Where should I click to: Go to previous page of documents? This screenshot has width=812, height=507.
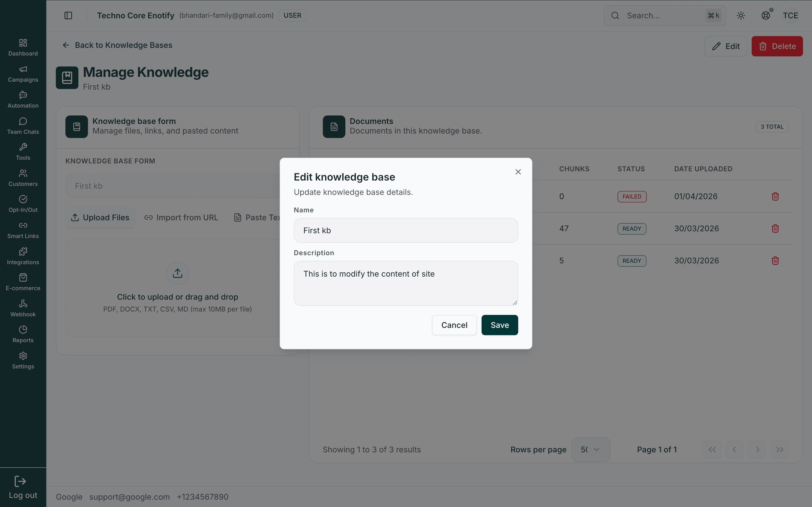734,449
